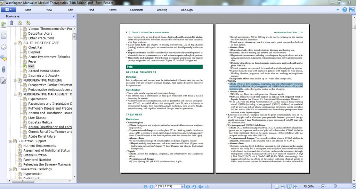Delete bookmark using the trash can icon
Image resolution: width=356 pixels, height=189 pixels.
pyautogui.click(x=11, y=23)
